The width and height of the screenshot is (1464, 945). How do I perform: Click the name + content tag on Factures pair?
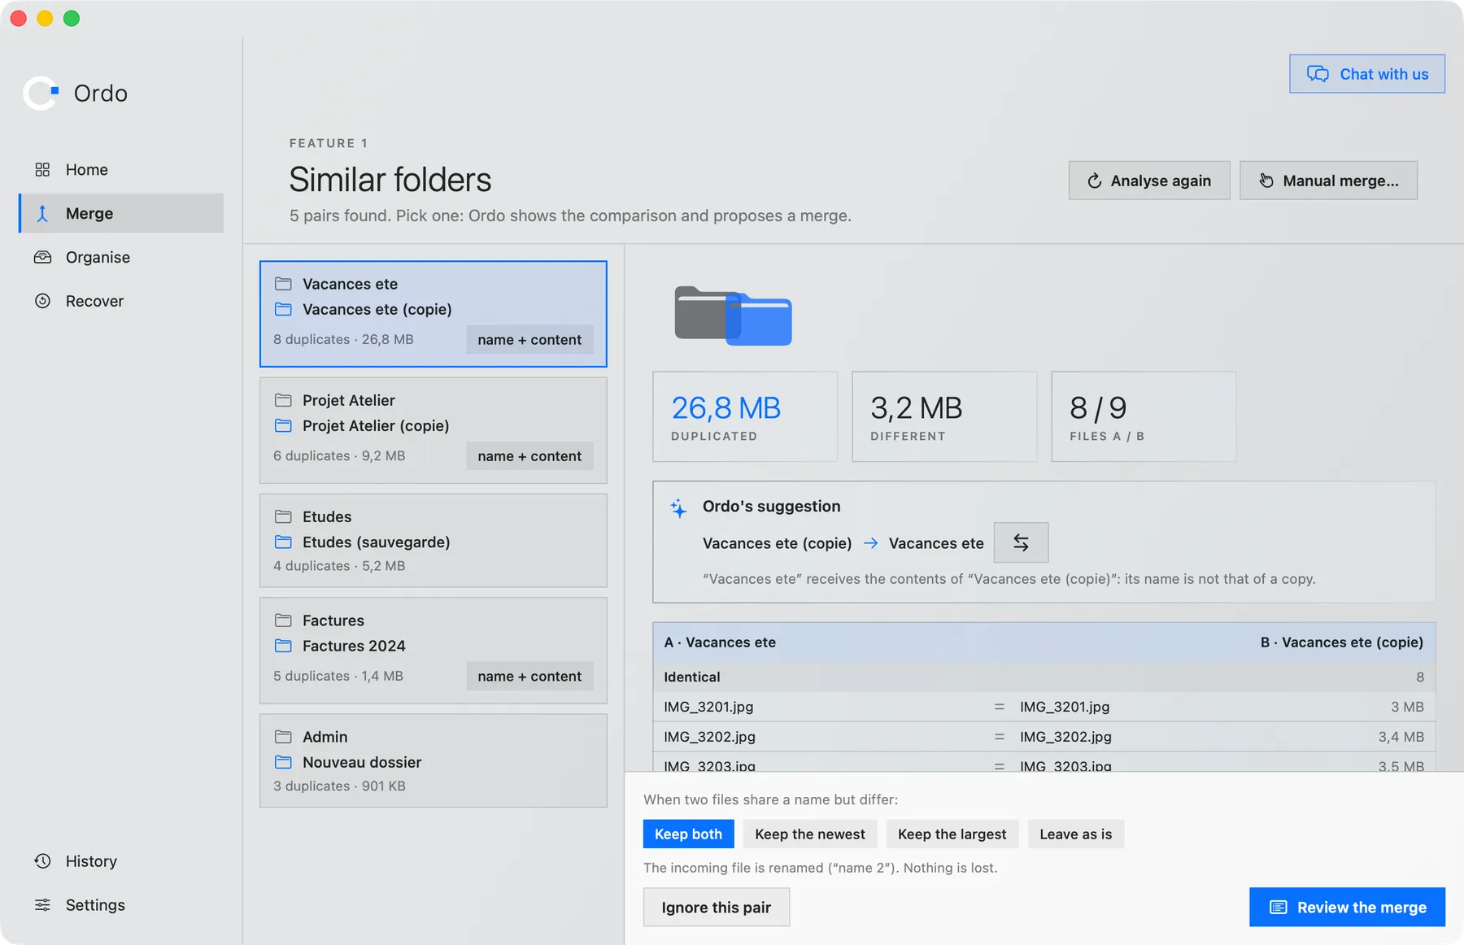click(x=529, y=676)
